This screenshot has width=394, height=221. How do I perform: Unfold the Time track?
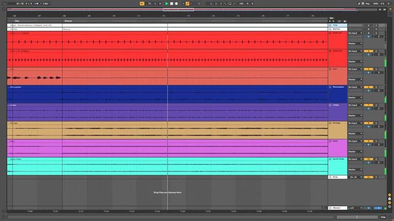[330, 25]
